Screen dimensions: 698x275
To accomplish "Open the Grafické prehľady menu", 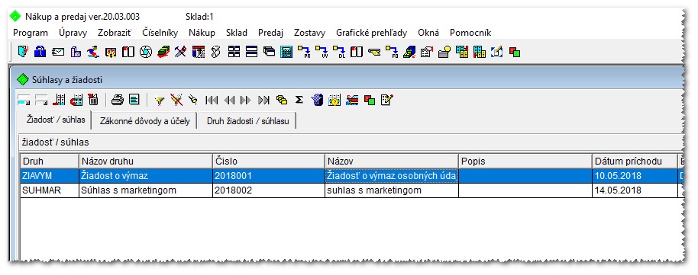I will click(x=371, y=33).
